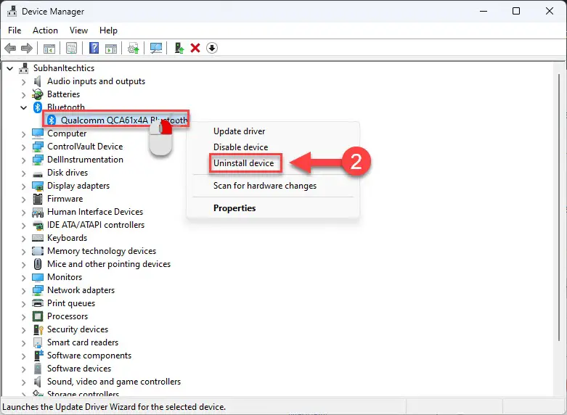Open the View menu
The image size is (567, 415).
(78, 30)
